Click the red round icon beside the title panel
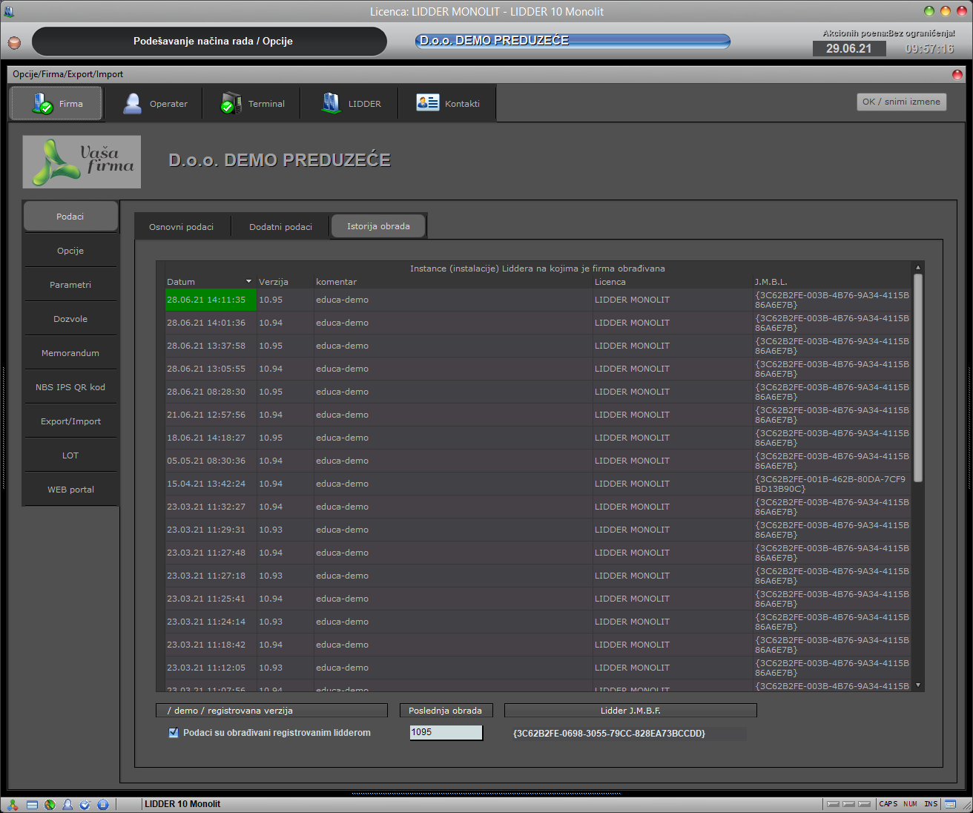Viewport: 973px width, 813px height. [x=14, y=42]
